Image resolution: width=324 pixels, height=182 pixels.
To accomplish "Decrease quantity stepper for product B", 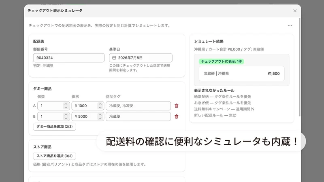I will 66,119.
